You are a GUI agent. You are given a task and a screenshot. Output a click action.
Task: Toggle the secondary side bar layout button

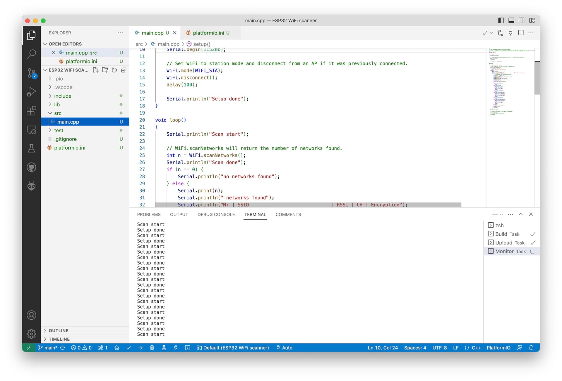click(x=522, y=20)
